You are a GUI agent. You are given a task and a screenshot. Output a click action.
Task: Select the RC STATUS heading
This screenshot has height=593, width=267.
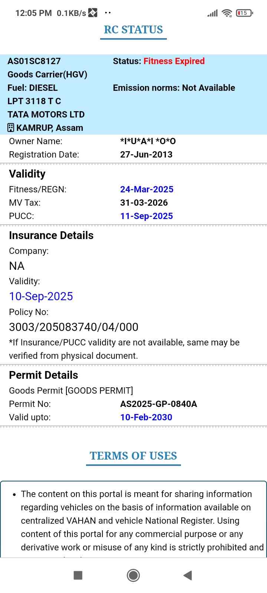(x=133, y=30)
